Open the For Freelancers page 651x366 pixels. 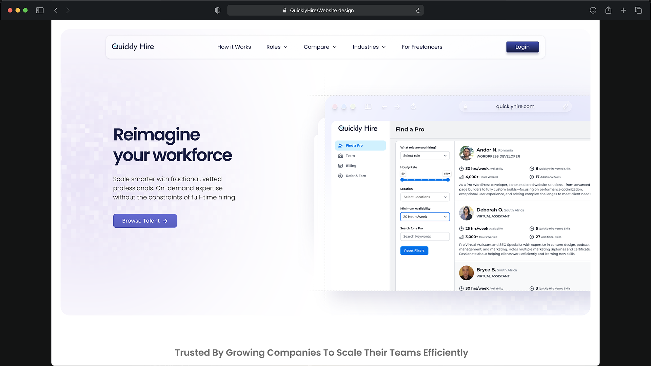422,47
